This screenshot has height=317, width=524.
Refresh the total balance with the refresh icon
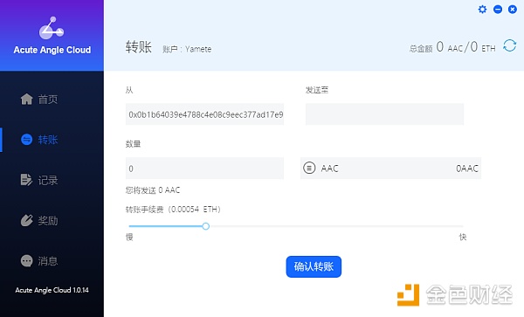510,45
